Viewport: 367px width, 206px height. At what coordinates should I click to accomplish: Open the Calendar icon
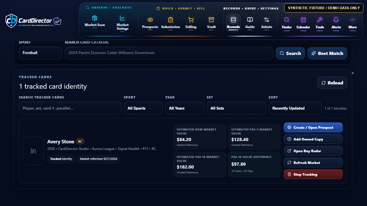[x=303, y=20]
